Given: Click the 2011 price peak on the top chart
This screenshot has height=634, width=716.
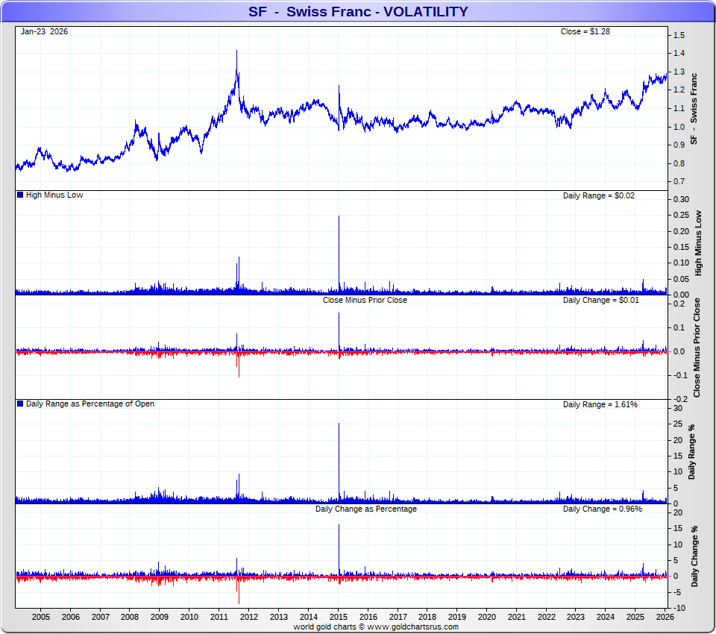Looking at the screenshot, I should [x=236, y=52].
